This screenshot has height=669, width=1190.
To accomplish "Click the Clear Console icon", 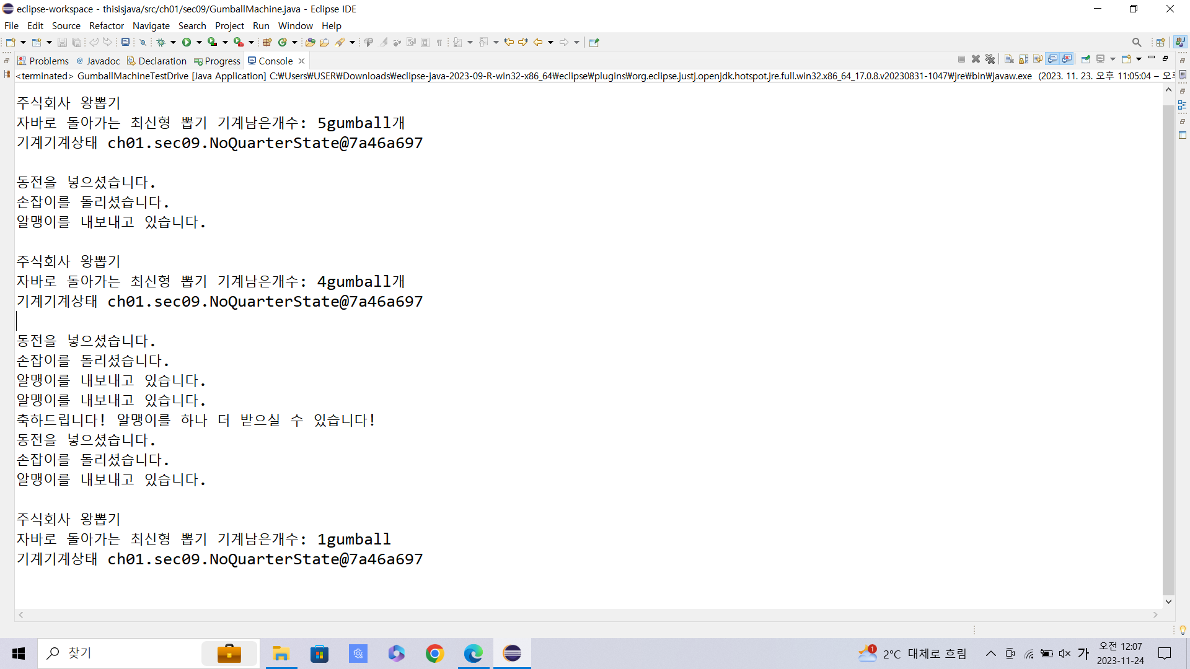I will (1009, 59).
